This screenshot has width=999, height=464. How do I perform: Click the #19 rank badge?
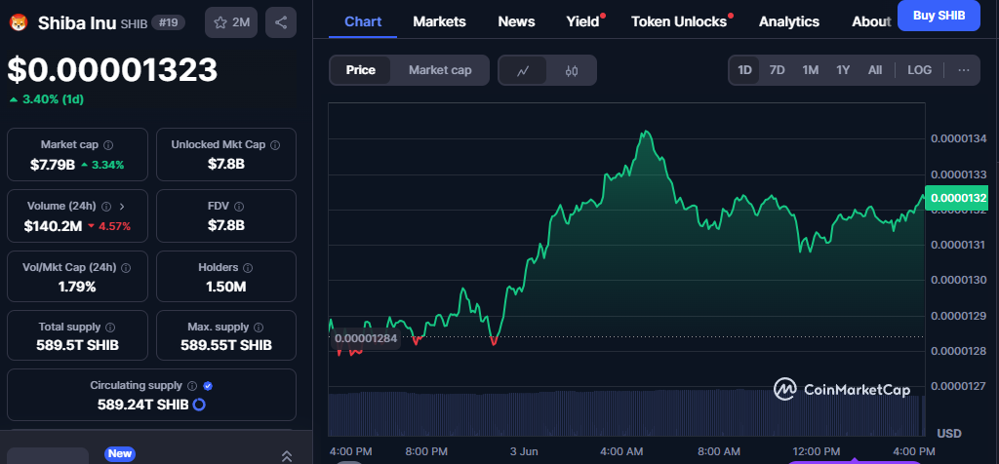168,23
